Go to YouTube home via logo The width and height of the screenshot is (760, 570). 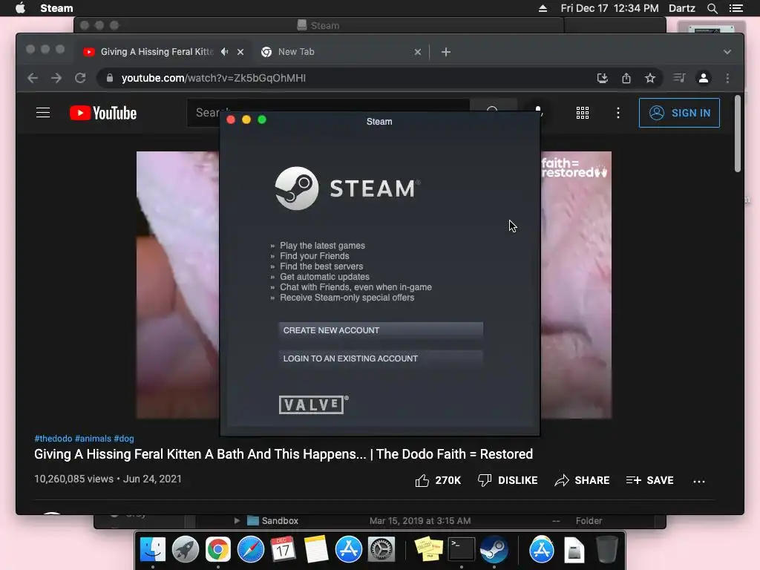(x=103, y=113)
